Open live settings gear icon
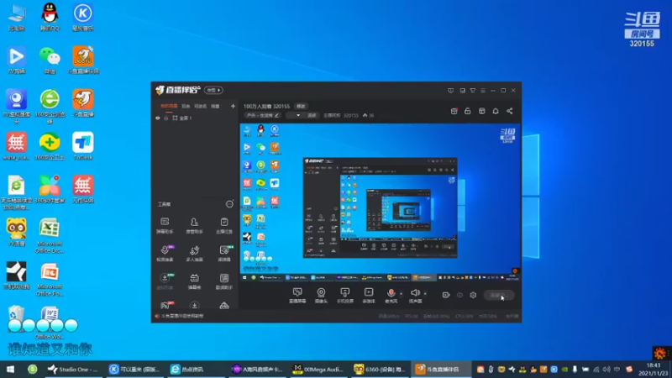 click(473, 295)
